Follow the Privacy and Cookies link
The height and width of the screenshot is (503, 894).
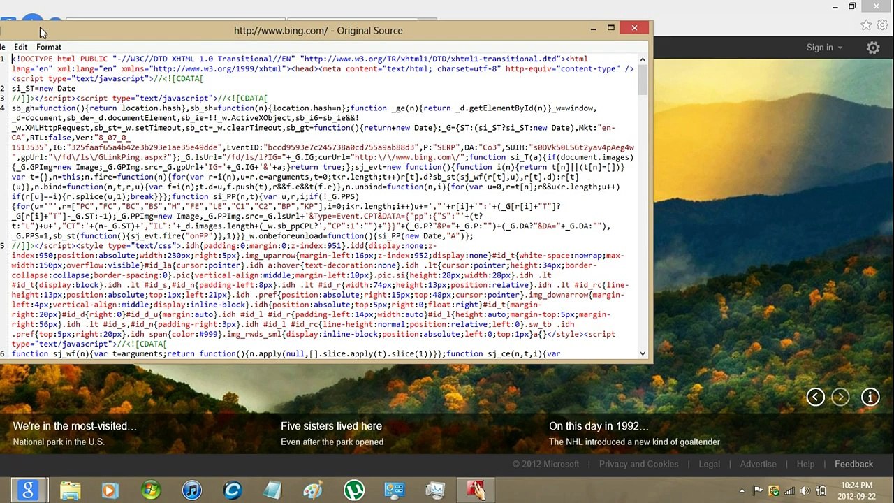(638, 464)
